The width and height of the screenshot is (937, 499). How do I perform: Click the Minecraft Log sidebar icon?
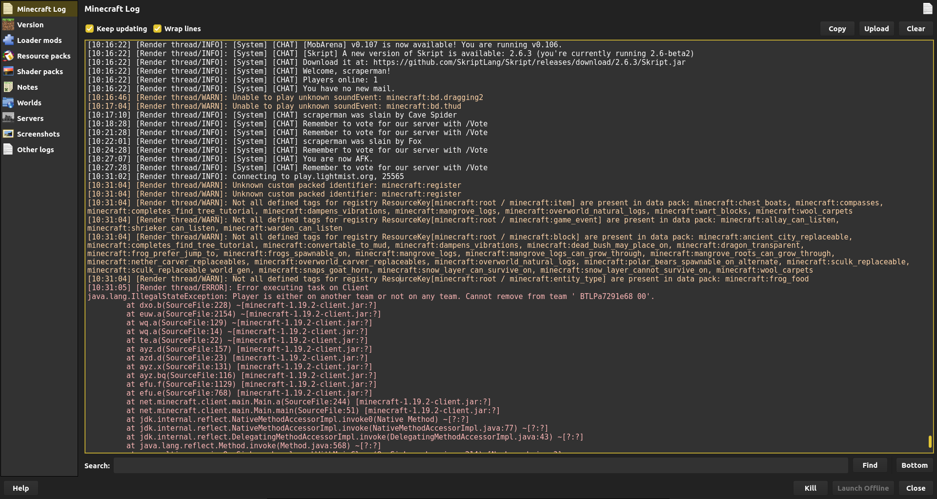[x=8, y=9]
